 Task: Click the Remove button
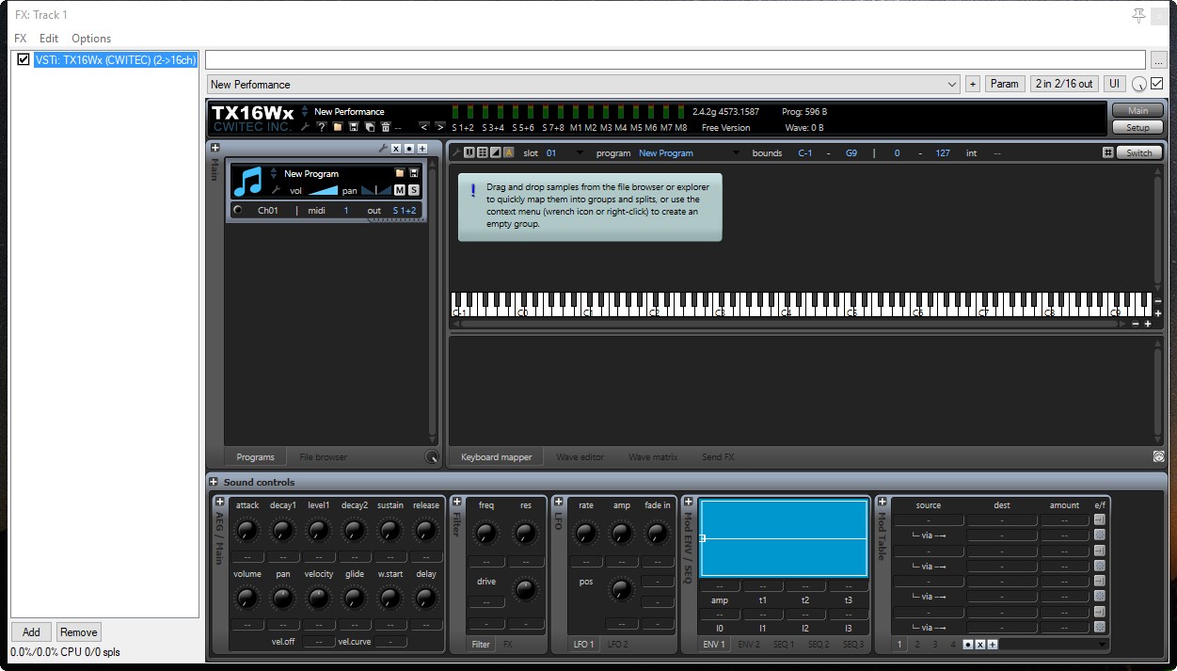tap(79, 632)
